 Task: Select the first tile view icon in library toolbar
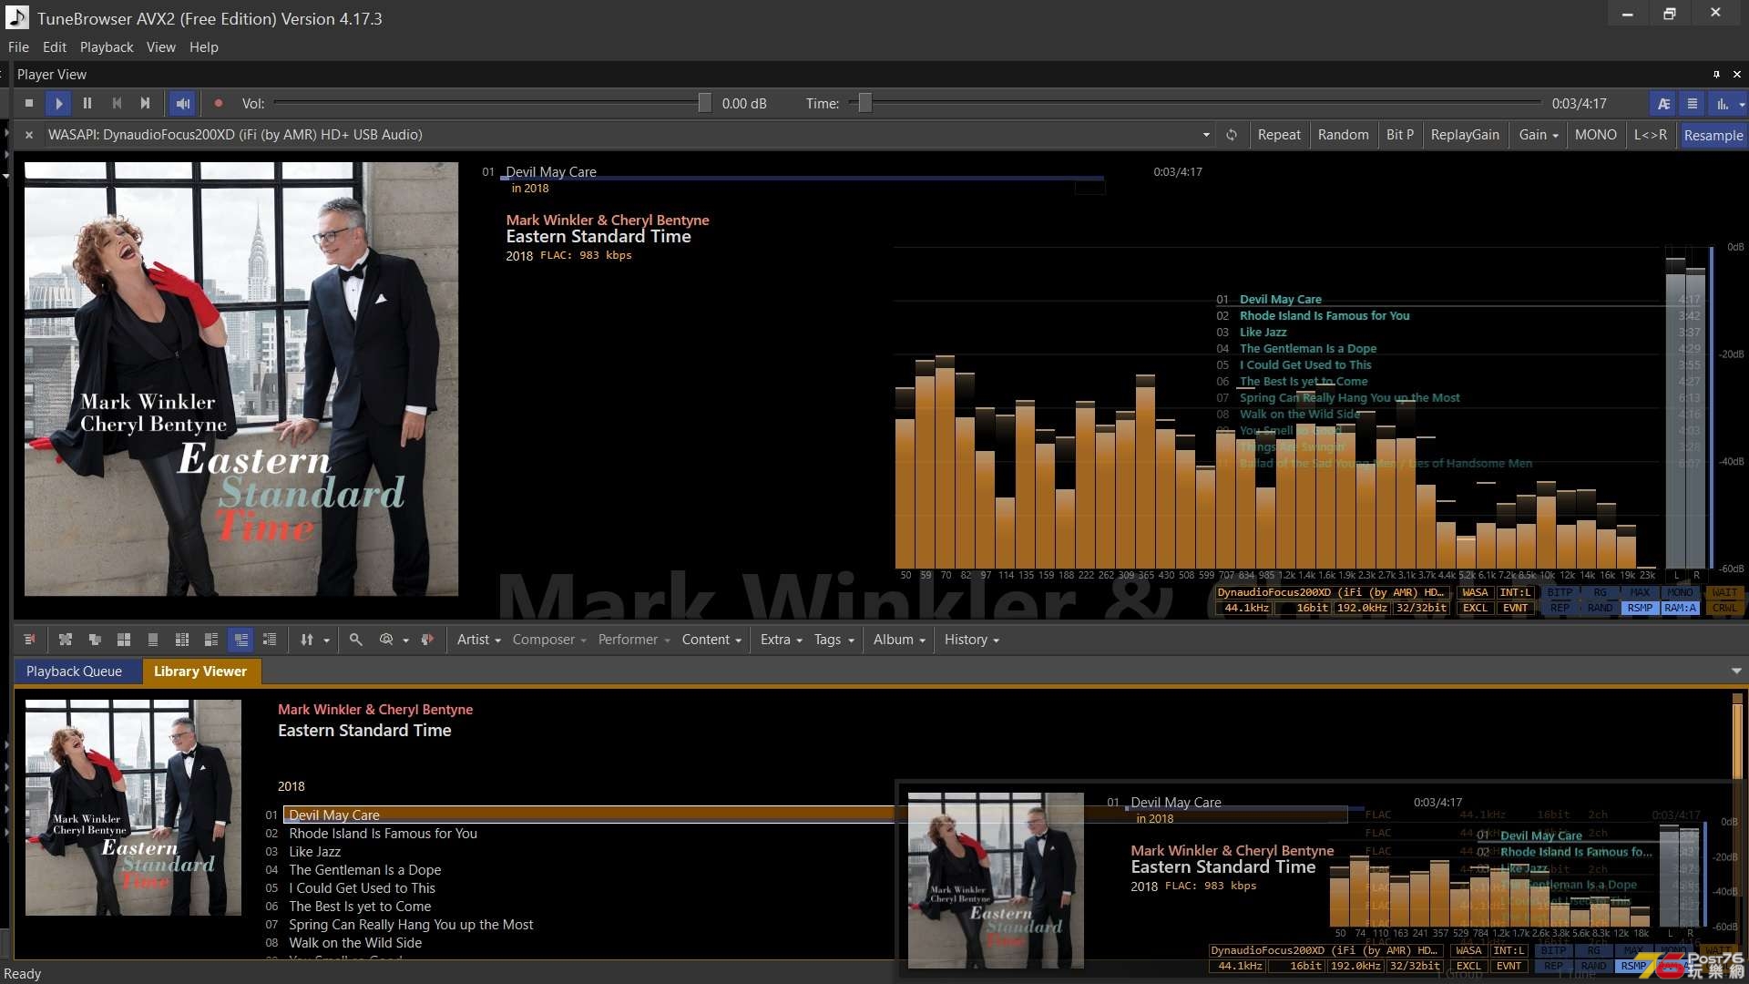66,640
